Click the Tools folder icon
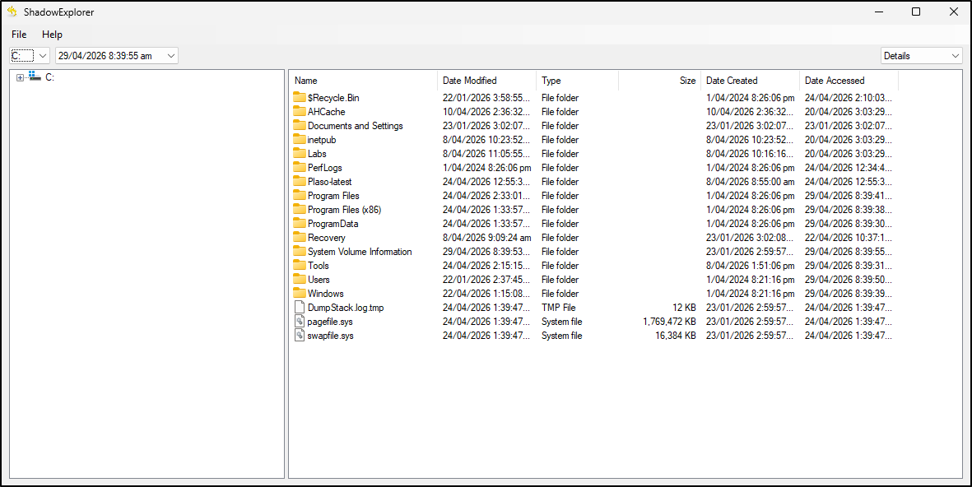The width and height of the screenshot is (972, 487). pyautogui.click(x=300, y=265)
